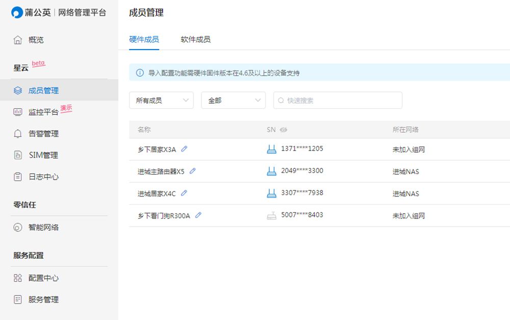Click the 蒲公英 logo in the header
This screenshot has height=320, width=510.
(x=32, y=13)
